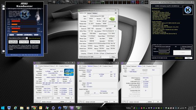Click the score submission password field
The image size is (196, 110).
[164, 52]
